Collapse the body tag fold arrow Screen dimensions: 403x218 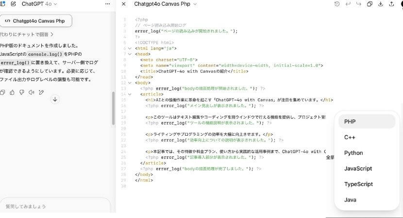tap(130, 83)
